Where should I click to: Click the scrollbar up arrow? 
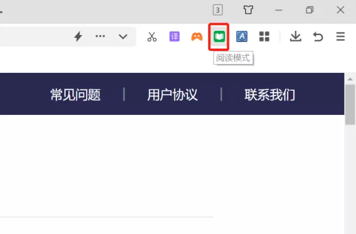(350, 79)
